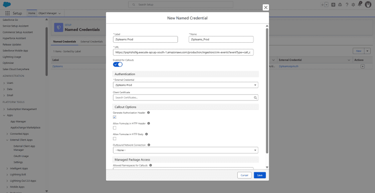Close the New Named Credential dialog
Screen dimensions: 375x193
265,8
